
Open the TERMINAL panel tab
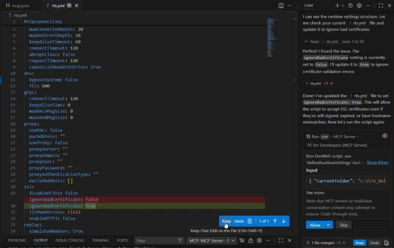coord(100,241)
